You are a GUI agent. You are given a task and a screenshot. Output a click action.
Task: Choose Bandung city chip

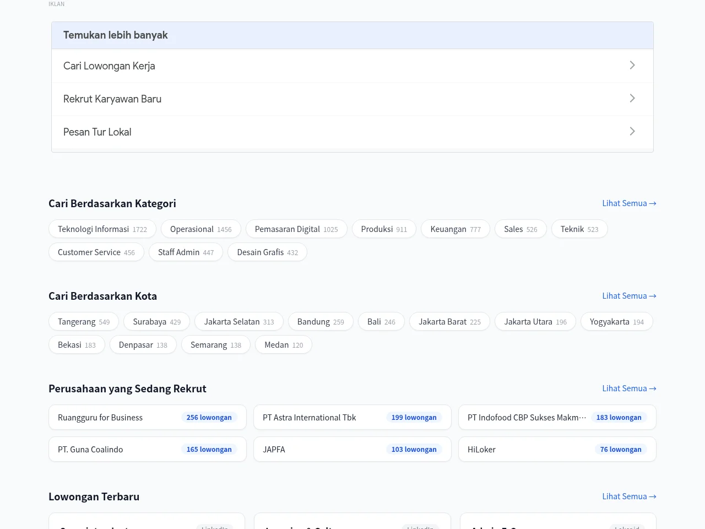click(x=321, y=322)
